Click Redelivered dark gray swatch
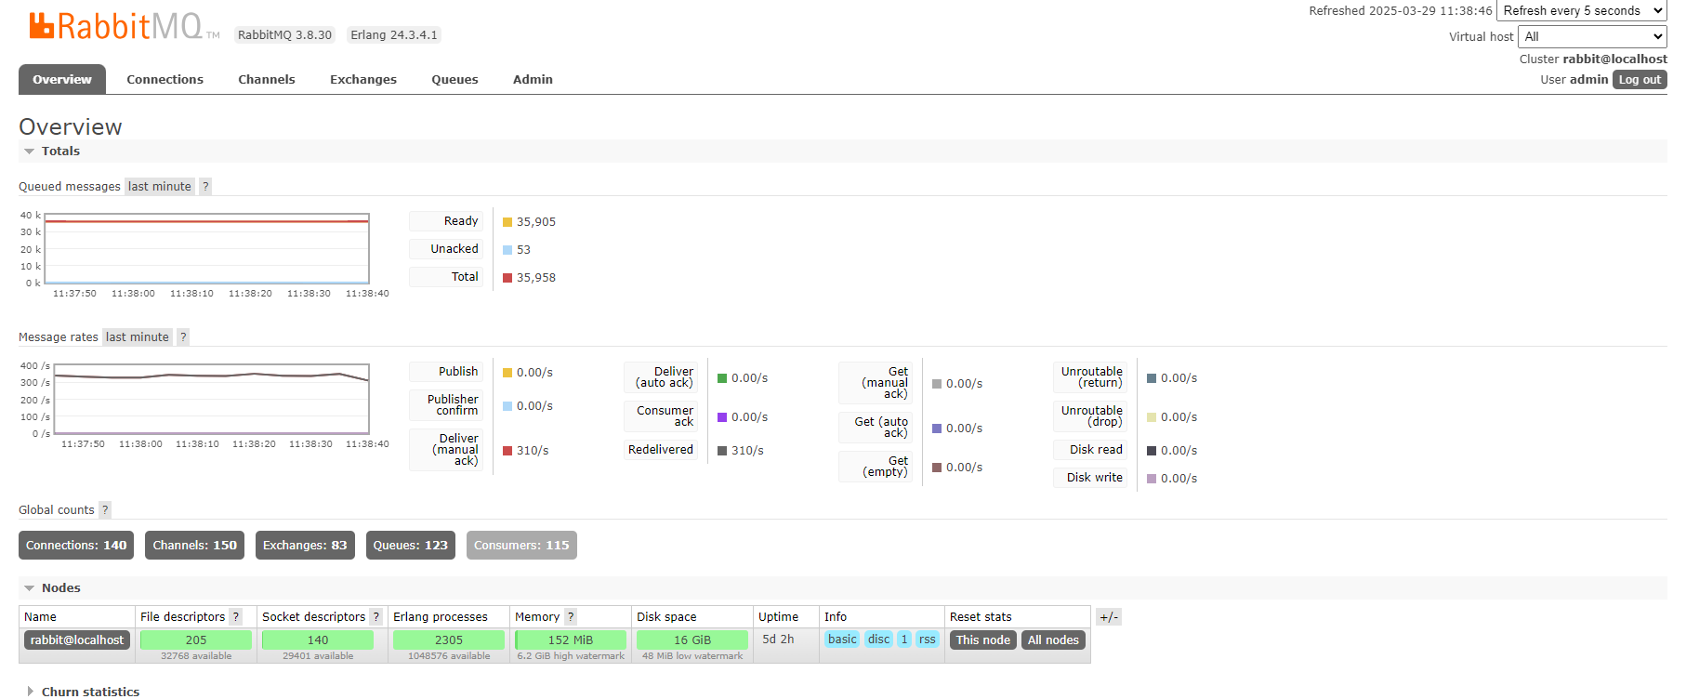1686x699 pixels. (722, 451)
